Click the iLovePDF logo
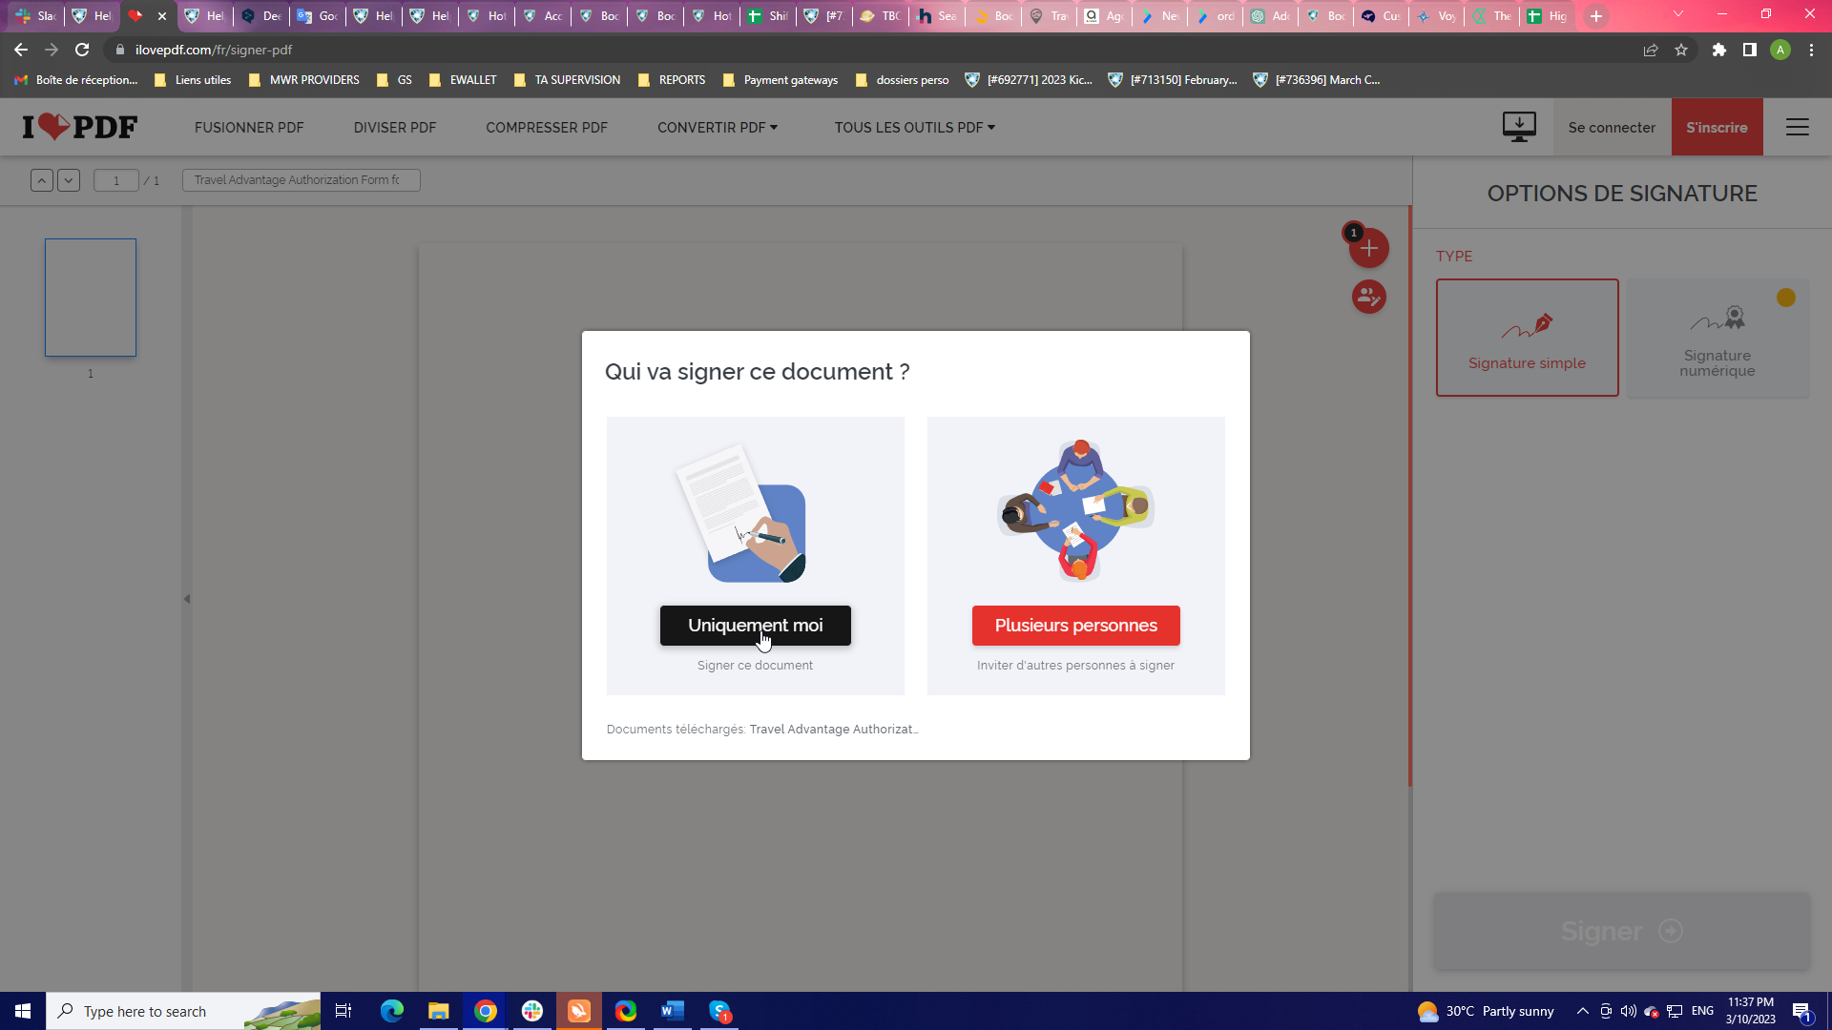The height and width of the screenshot is (1030, 1832). [x=80, y=127]
